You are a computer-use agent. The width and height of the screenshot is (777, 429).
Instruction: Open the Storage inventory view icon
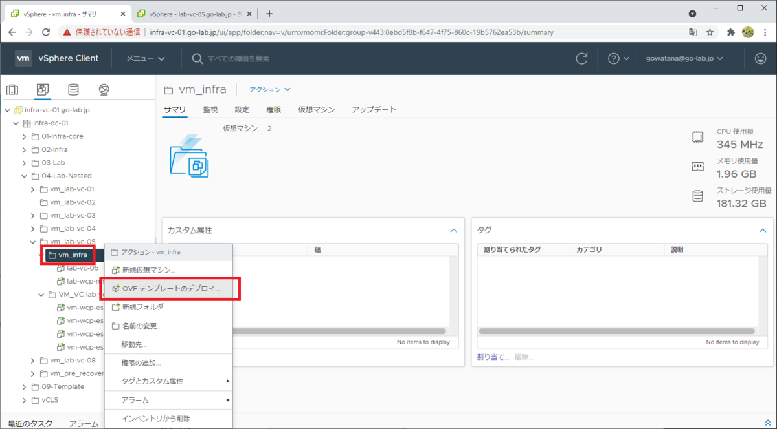click(x=73, y=90)
